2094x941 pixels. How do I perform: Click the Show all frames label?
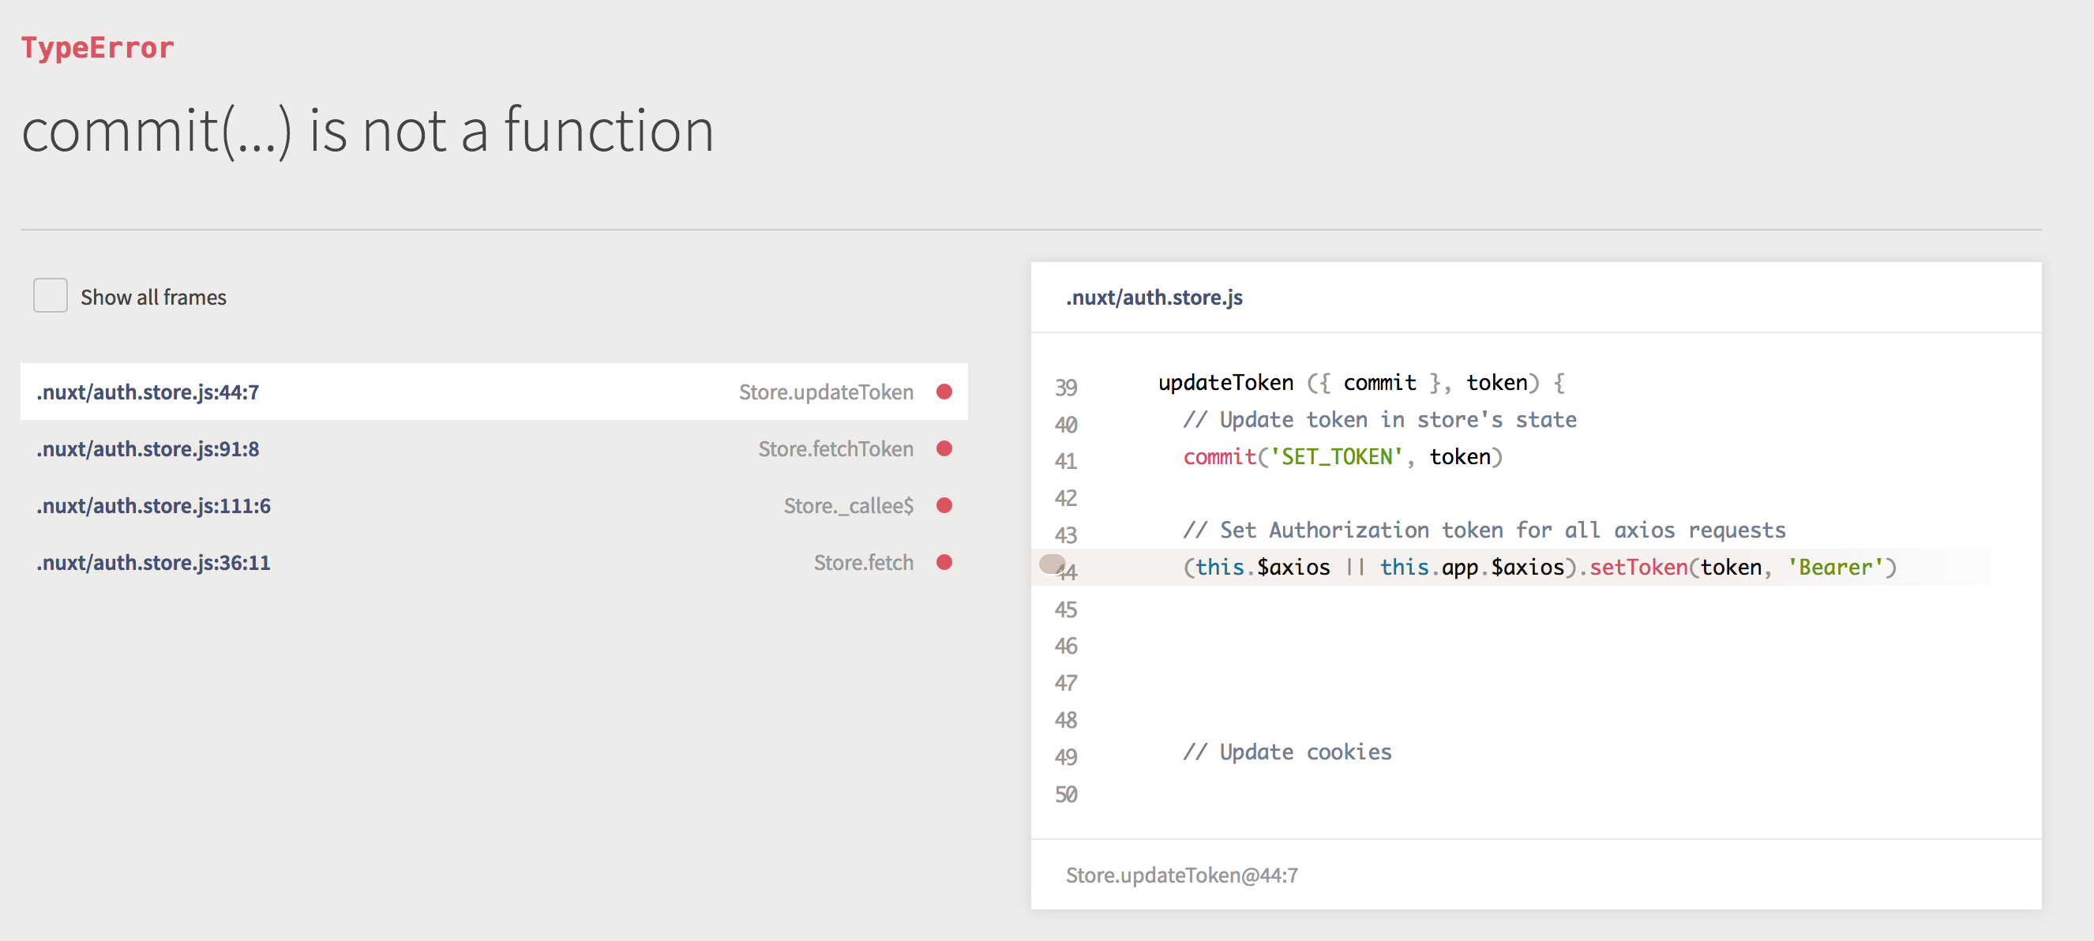(x=153, y=298)
